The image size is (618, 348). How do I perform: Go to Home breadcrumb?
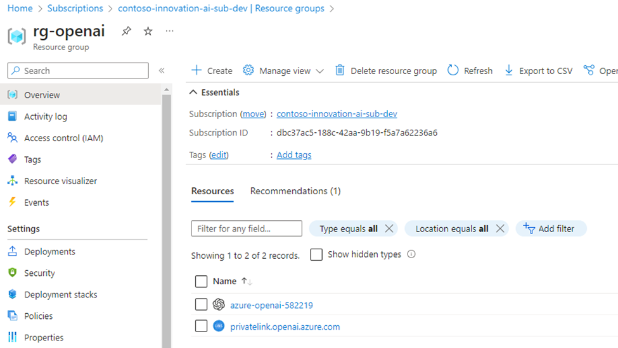point(20,8)
